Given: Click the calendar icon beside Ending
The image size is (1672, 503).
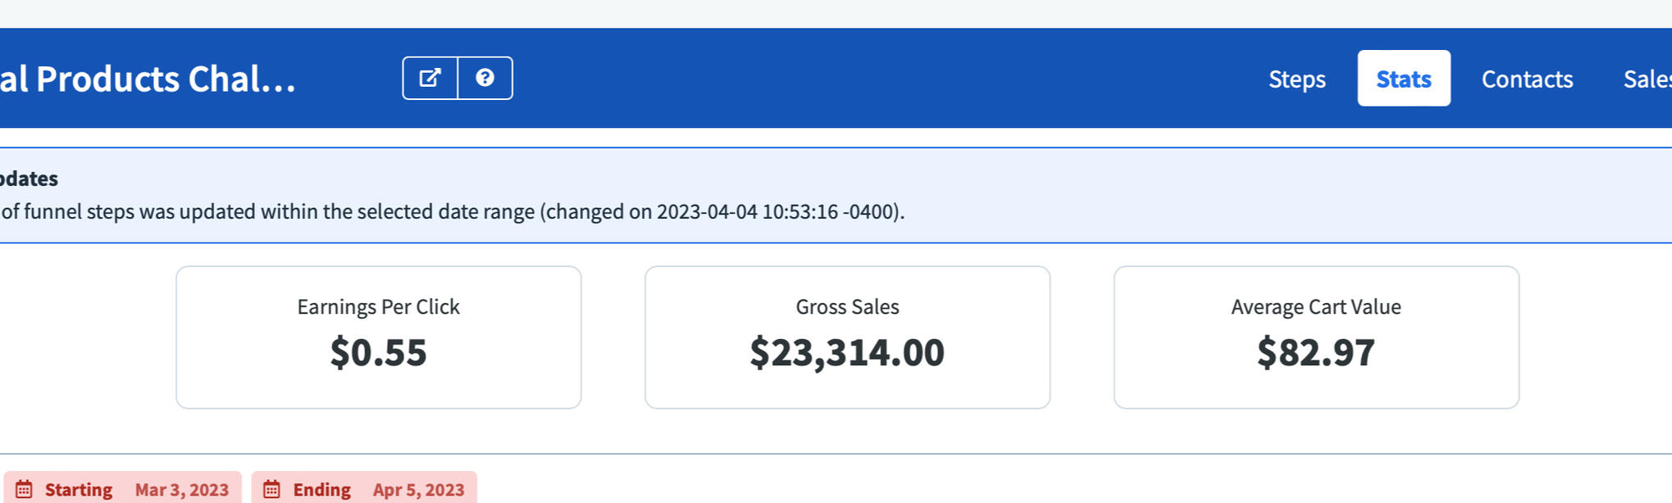Looking at the screenshot, I should (x=271, y=490).
